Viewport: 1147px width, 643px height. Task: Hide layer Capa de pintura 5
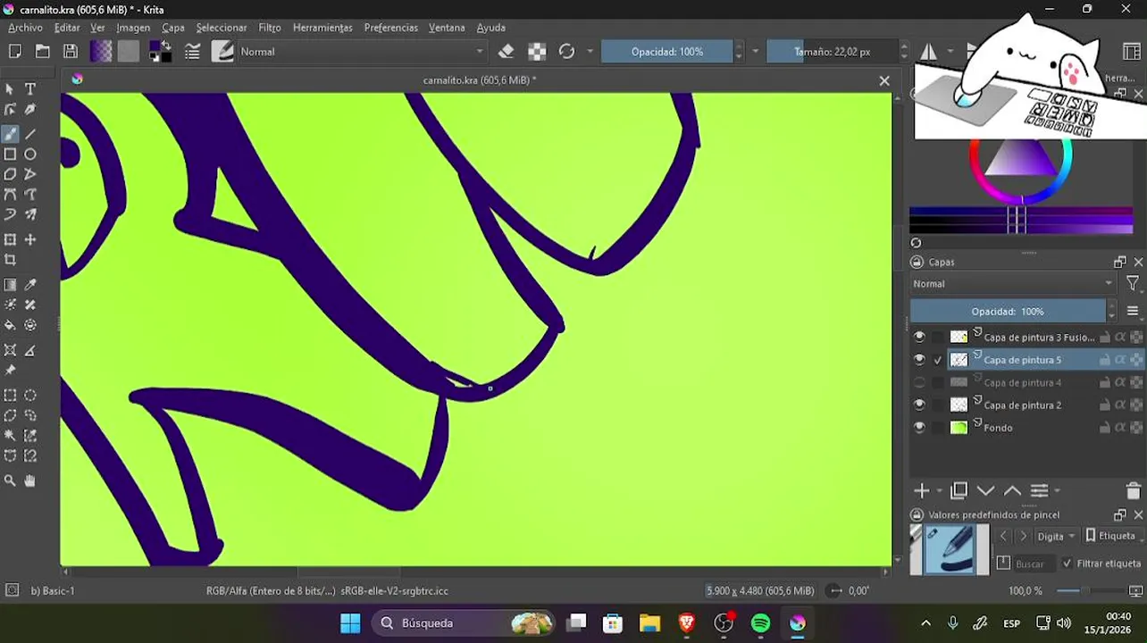click(919, 360)
